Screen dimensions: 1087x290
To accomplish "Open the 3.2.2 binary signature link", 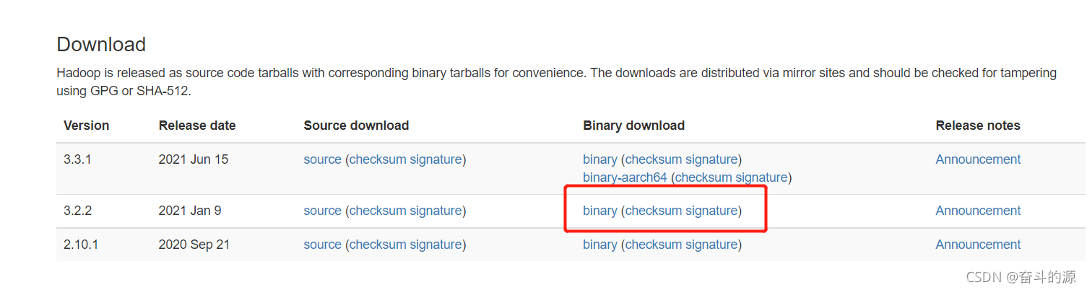I will point(711,211).
